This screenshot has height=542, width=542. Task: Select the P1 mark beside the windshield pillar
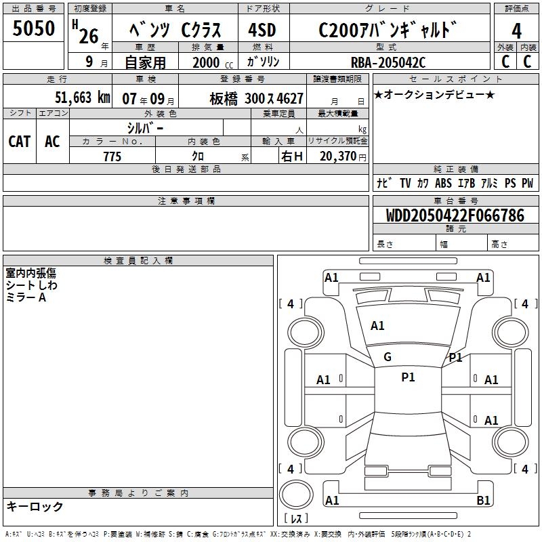pyautogui.click(x=455, y=357)
